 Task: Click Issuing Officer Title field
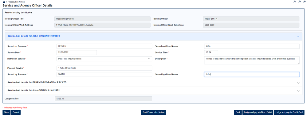pyautogui.click(x=102, y=19)
